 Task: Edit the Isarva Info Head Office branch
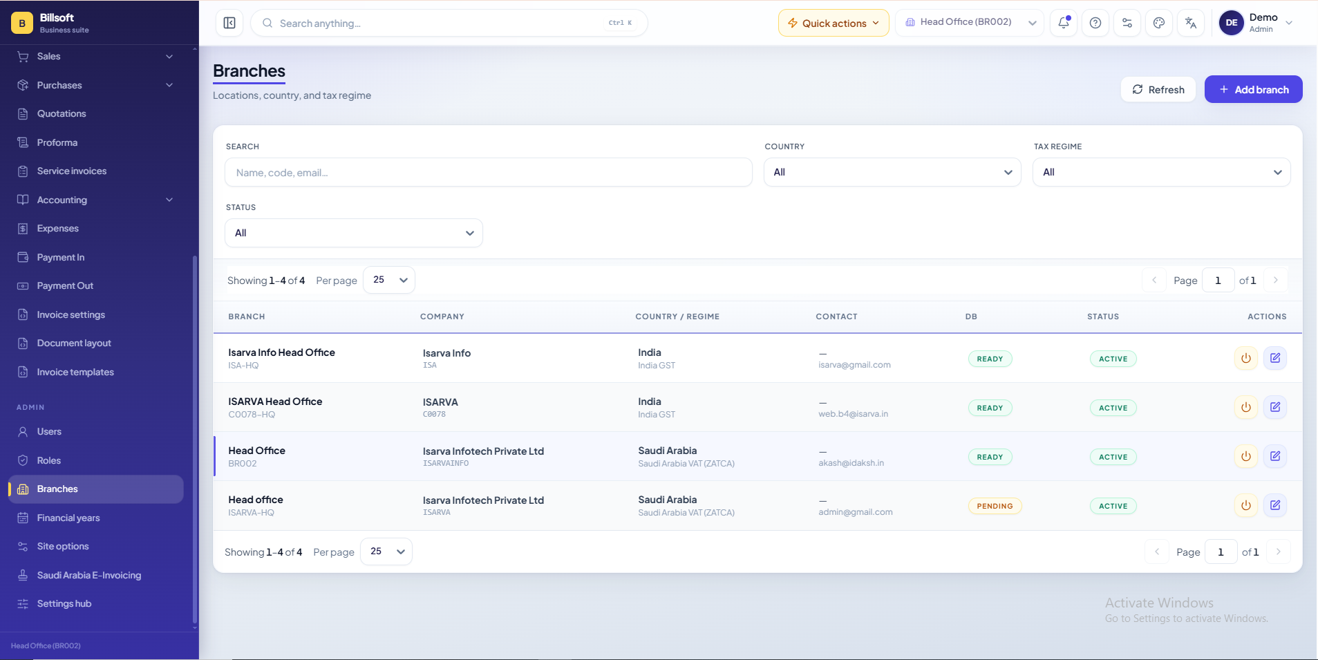pos(1275,358)
